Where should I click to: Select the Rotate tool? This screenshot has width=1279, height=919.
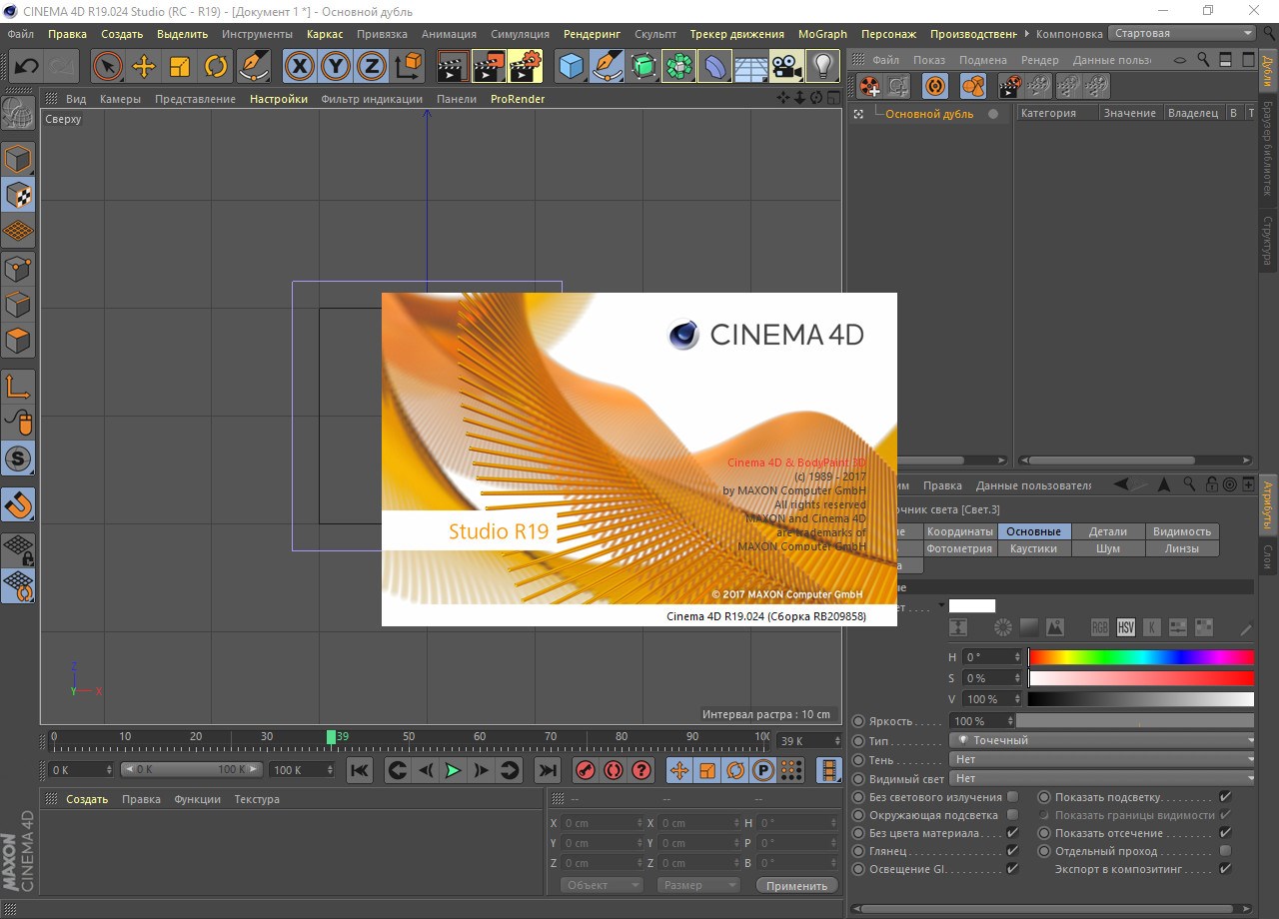216,67
